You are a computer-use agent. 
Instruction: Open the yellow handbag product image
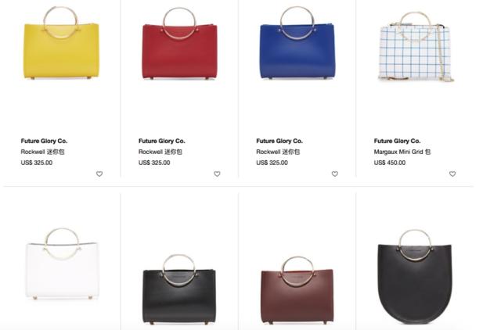tap(61, 43)
